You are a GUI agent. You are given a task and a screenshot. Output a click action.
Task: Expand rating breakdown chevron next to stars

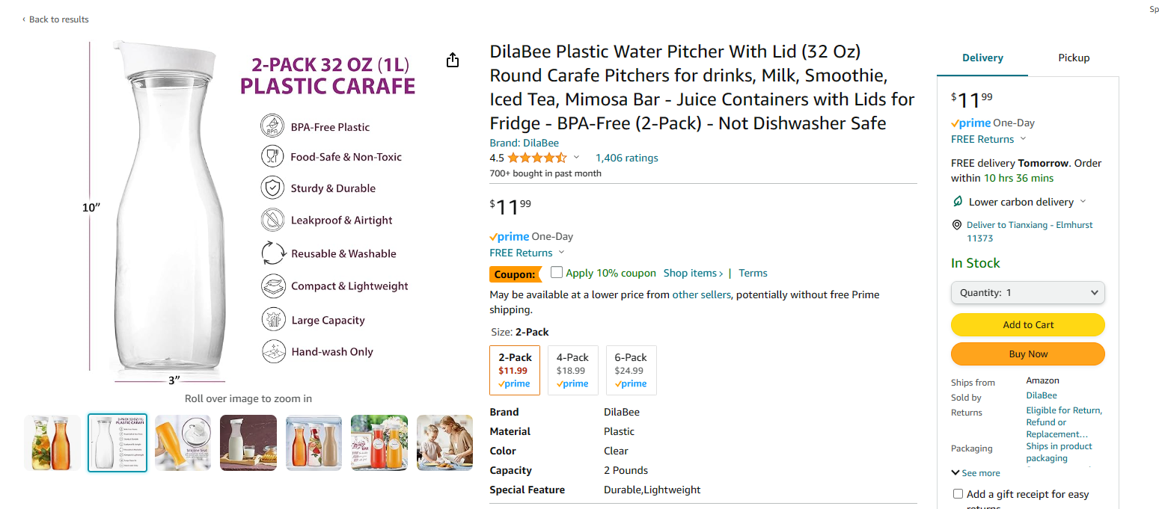pos(576,158)
